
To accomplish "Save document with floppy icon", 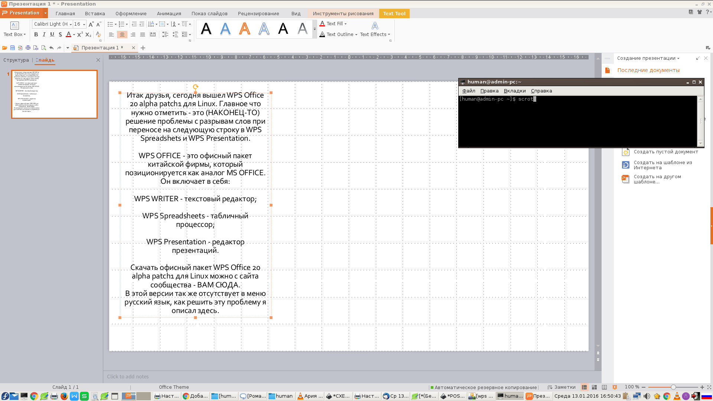I will [12, 48].
